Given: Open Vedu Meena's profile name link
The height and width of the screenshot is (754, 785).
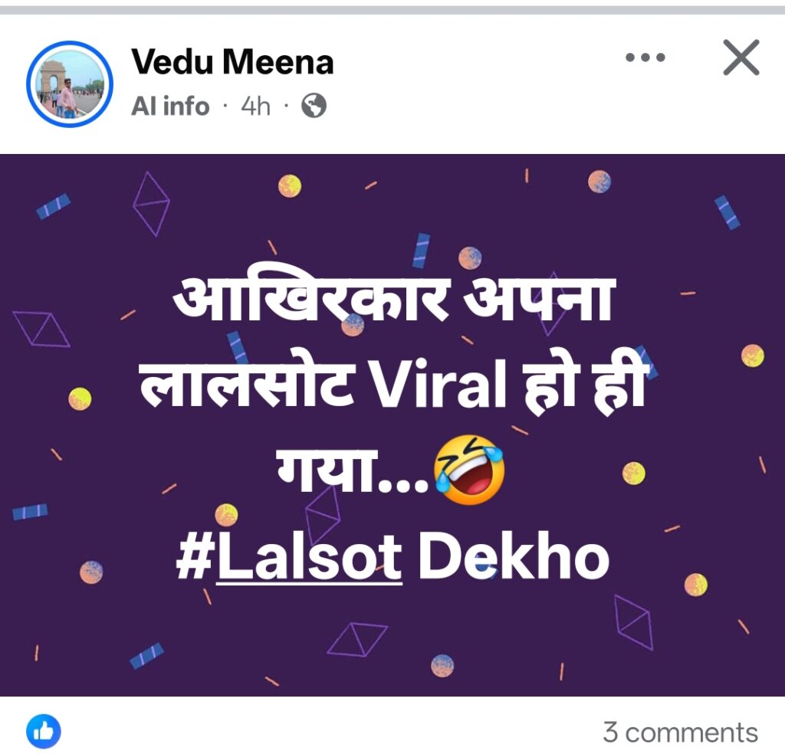Looking at the screenshot, I should (232, 62).
